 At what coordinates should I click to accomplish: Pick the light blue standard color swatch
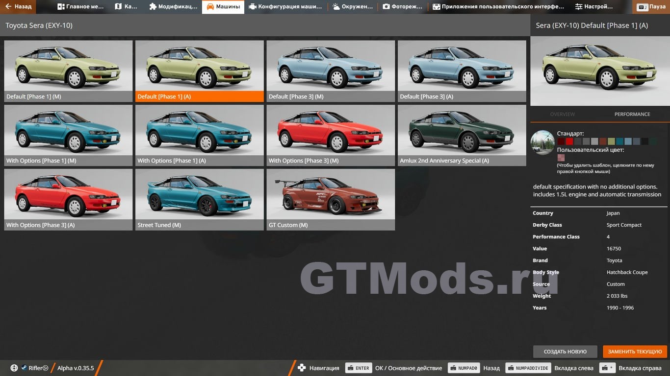pyautogui.click(x=628, y=141)
